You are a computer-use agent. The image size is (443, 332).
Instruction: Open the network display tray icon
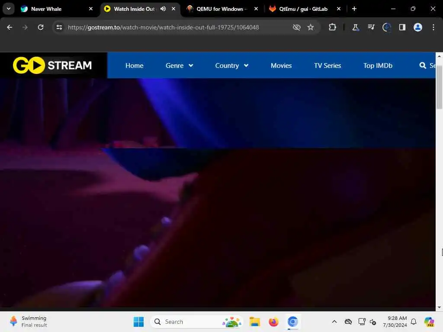point(362,322)
